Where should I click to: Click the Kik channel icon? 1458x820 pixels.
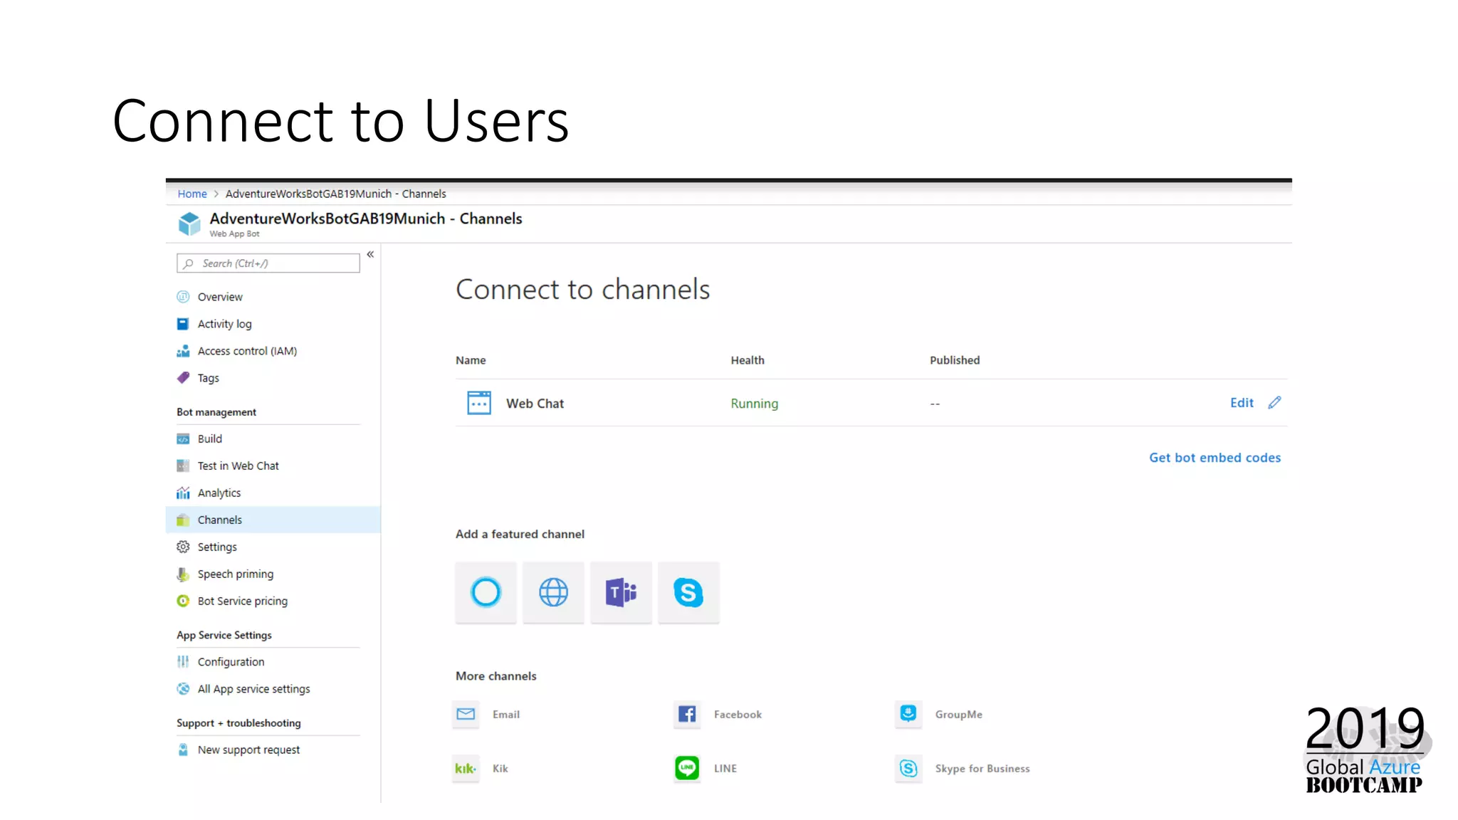(466, 768)
